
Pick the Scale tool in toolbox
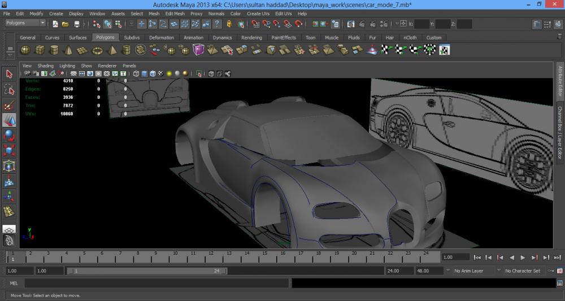coord(9,151)
